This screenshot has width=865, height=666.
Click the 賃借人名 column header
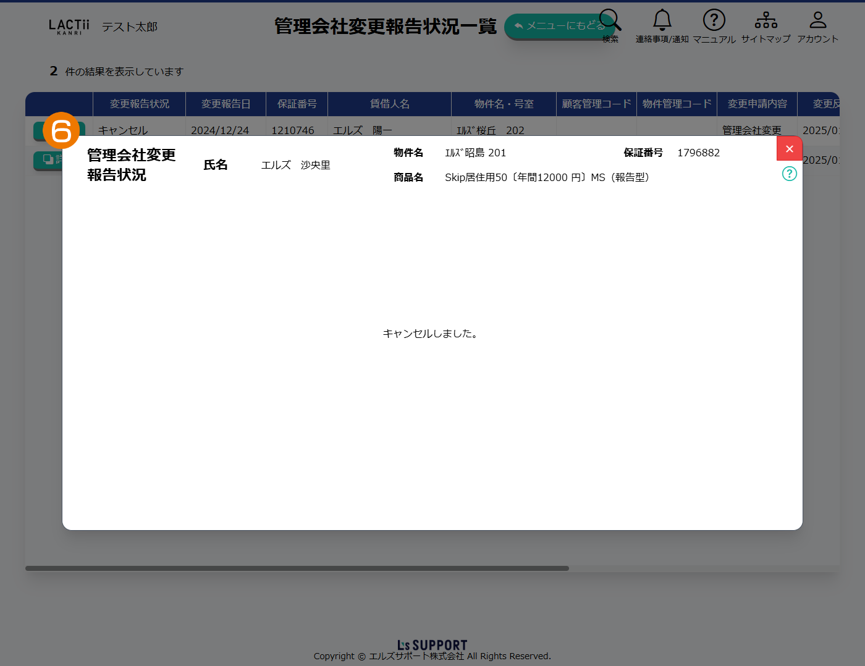(x=389, y=104)
